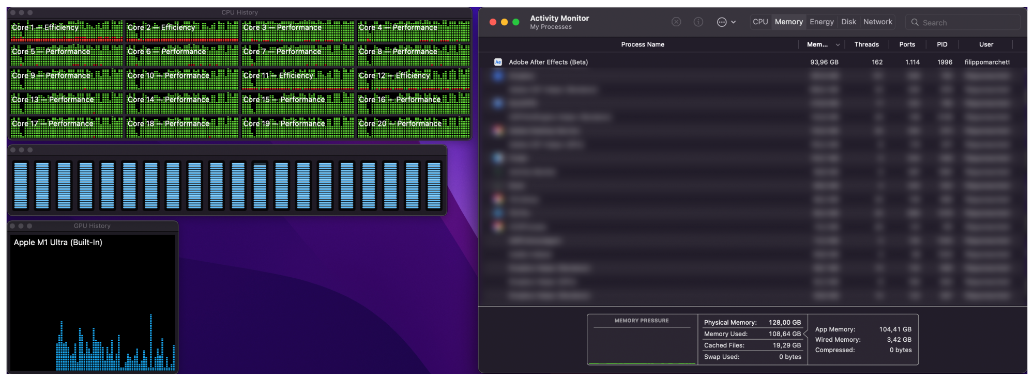Image resolution: width=1034 pixels, height=381 pixels.
Task: Open the more options ellipsis menu
Action: pyautogui.click(x=722, y=22)
